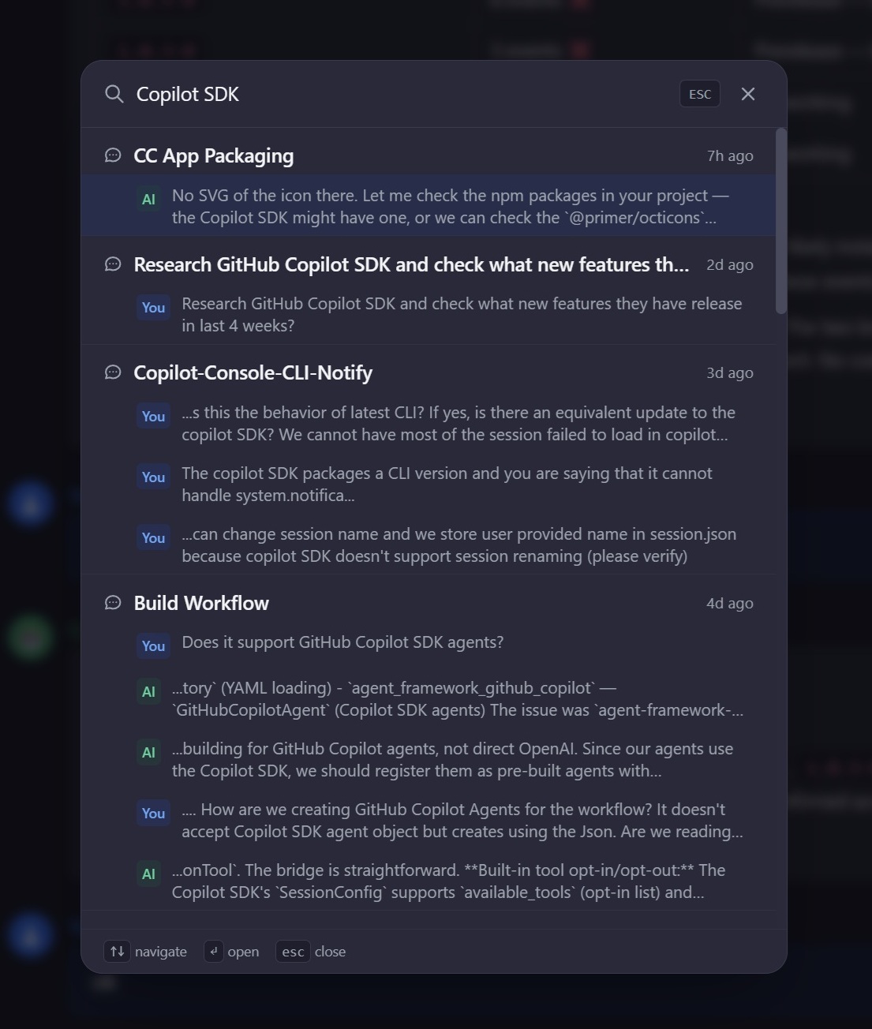
Task: Click the results list scrollbar thumb
Action: click(x=781, y=221)
